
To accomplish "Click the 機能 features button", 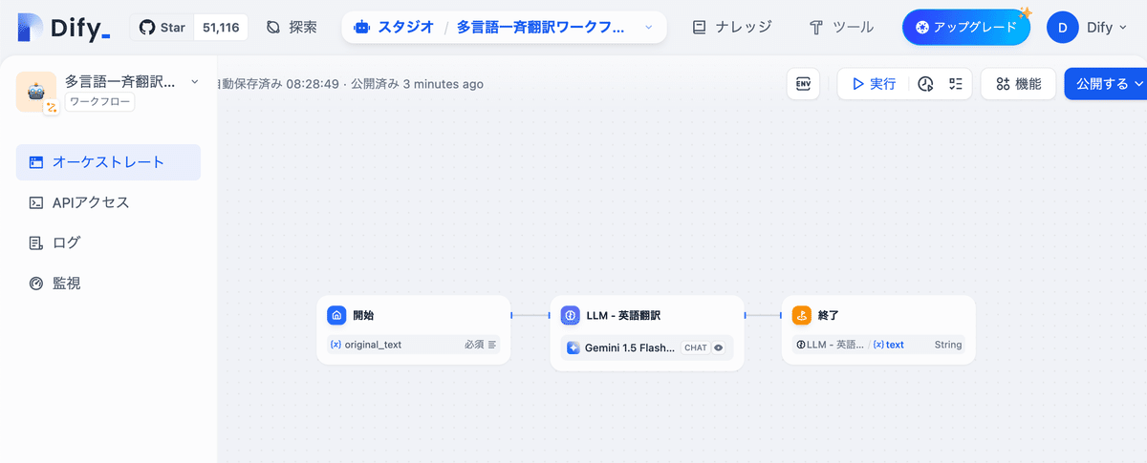I will click(1018, 84).
